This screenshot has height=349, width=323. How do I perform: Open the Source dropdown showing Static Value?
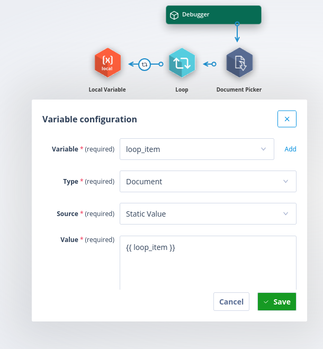pos(208,213)
